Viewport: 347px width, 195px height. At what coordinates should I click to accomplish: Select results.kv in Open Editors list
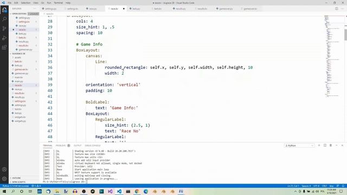[23, 45]
